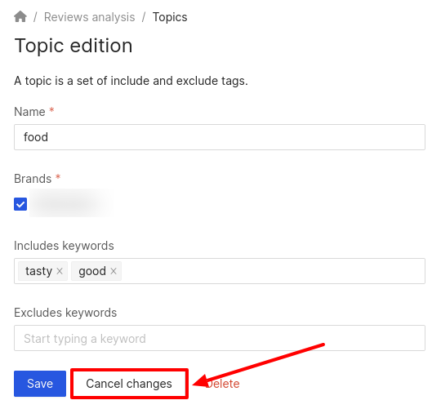Remove the 'good' keyword tag
This screenshot has height=418, width=441.
tap(114, 271)
